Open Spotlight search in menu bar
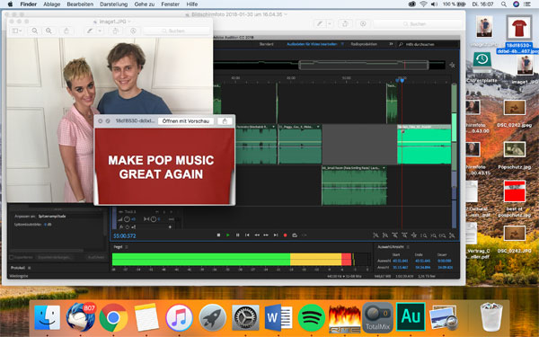The image size is (539, 337). [x=504, y=4]
